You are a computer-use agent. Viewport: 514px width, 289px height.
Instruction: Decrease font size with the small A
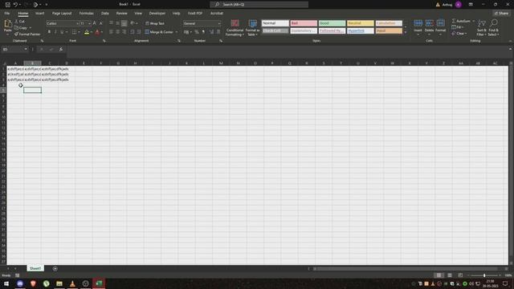(x=100, y=23)
